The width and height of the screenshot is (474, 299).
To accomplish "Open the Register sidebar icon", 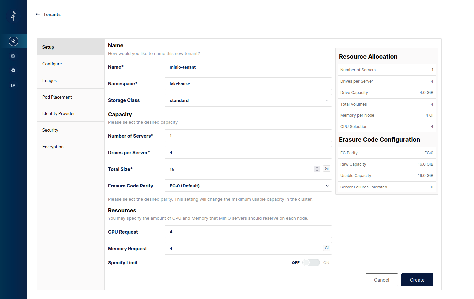I will [13, 56].
